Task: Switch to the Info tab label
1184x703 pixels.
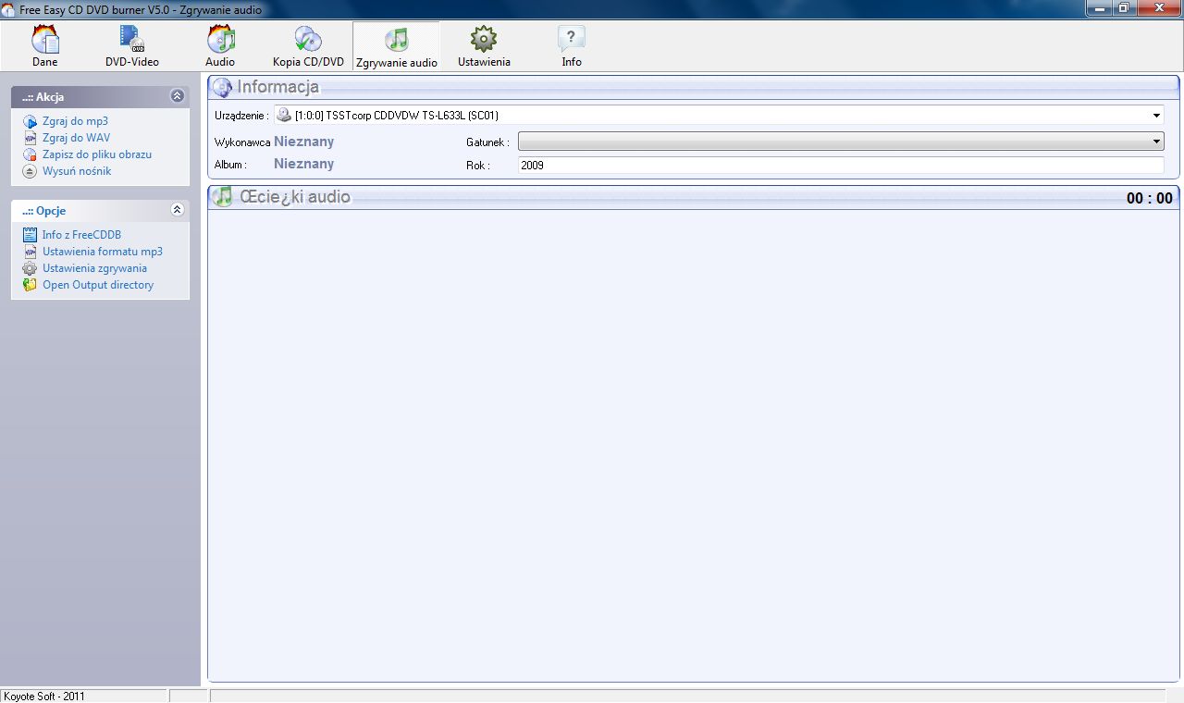Action: pos(572,62)
